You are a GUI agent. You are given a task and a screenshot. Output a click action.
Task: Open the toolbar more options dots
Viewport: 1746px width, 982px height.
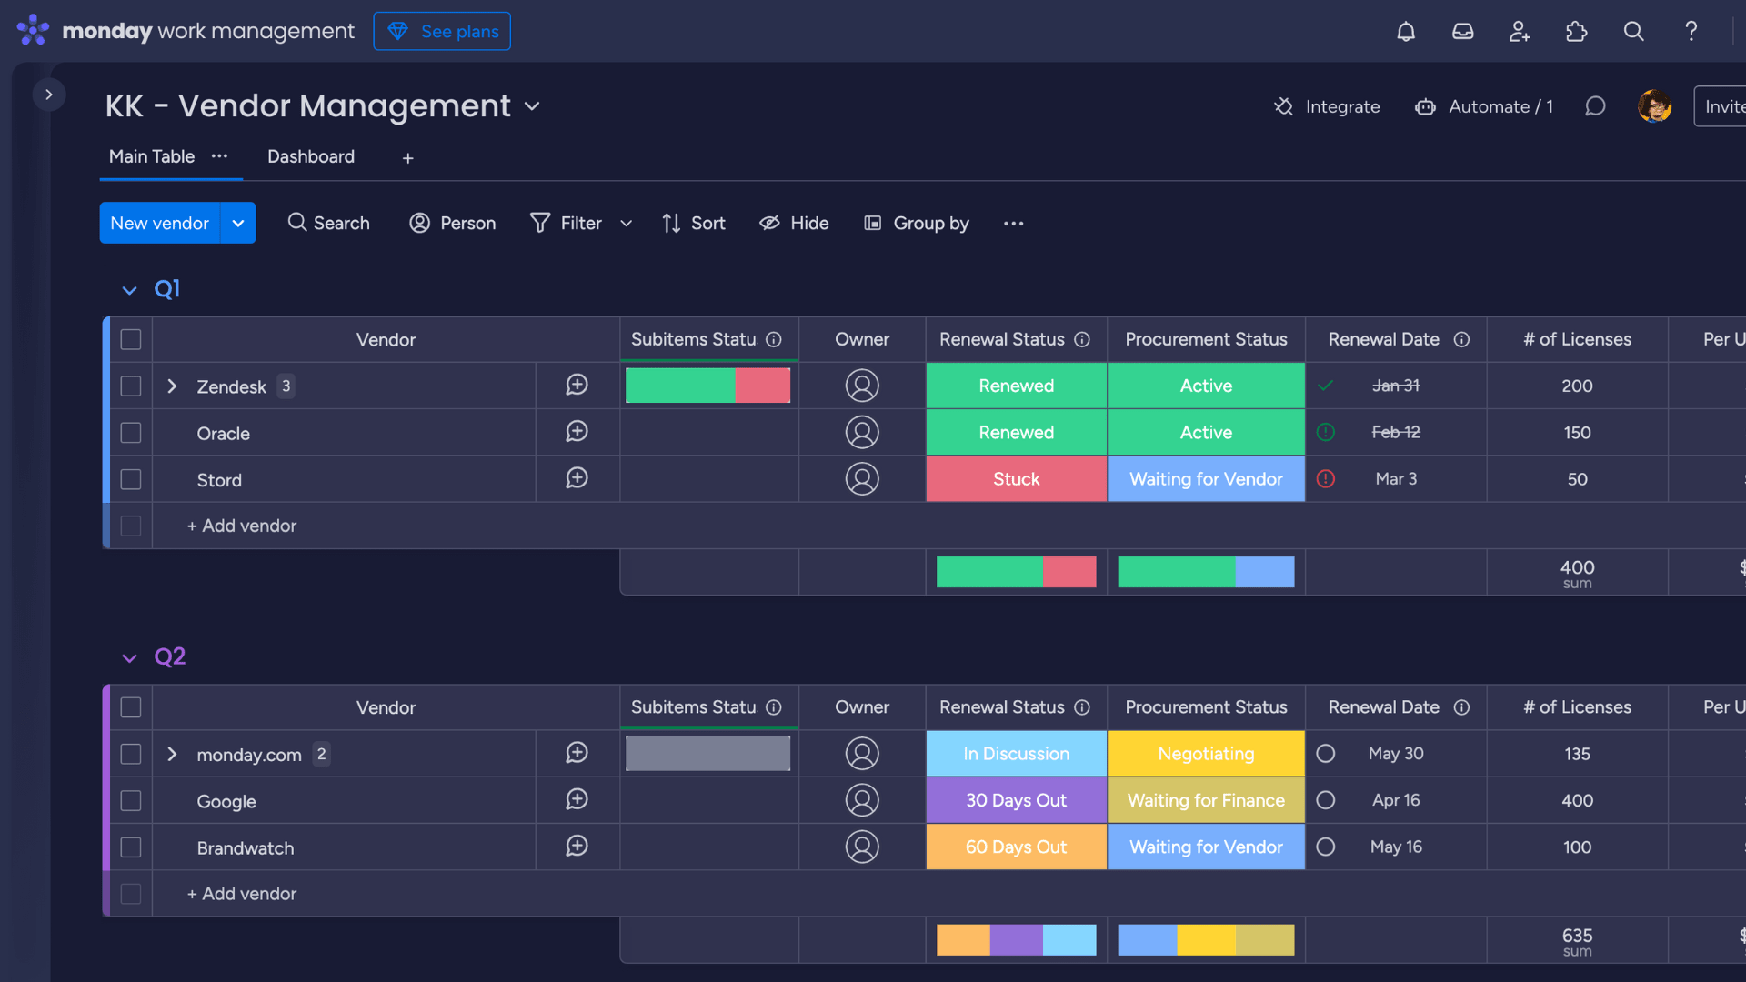(x=1013, y=223)
